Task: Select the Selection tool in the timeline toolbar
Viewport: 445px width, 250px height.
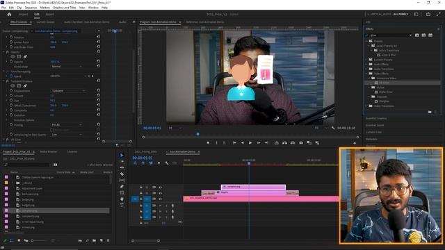Action: 122,156
